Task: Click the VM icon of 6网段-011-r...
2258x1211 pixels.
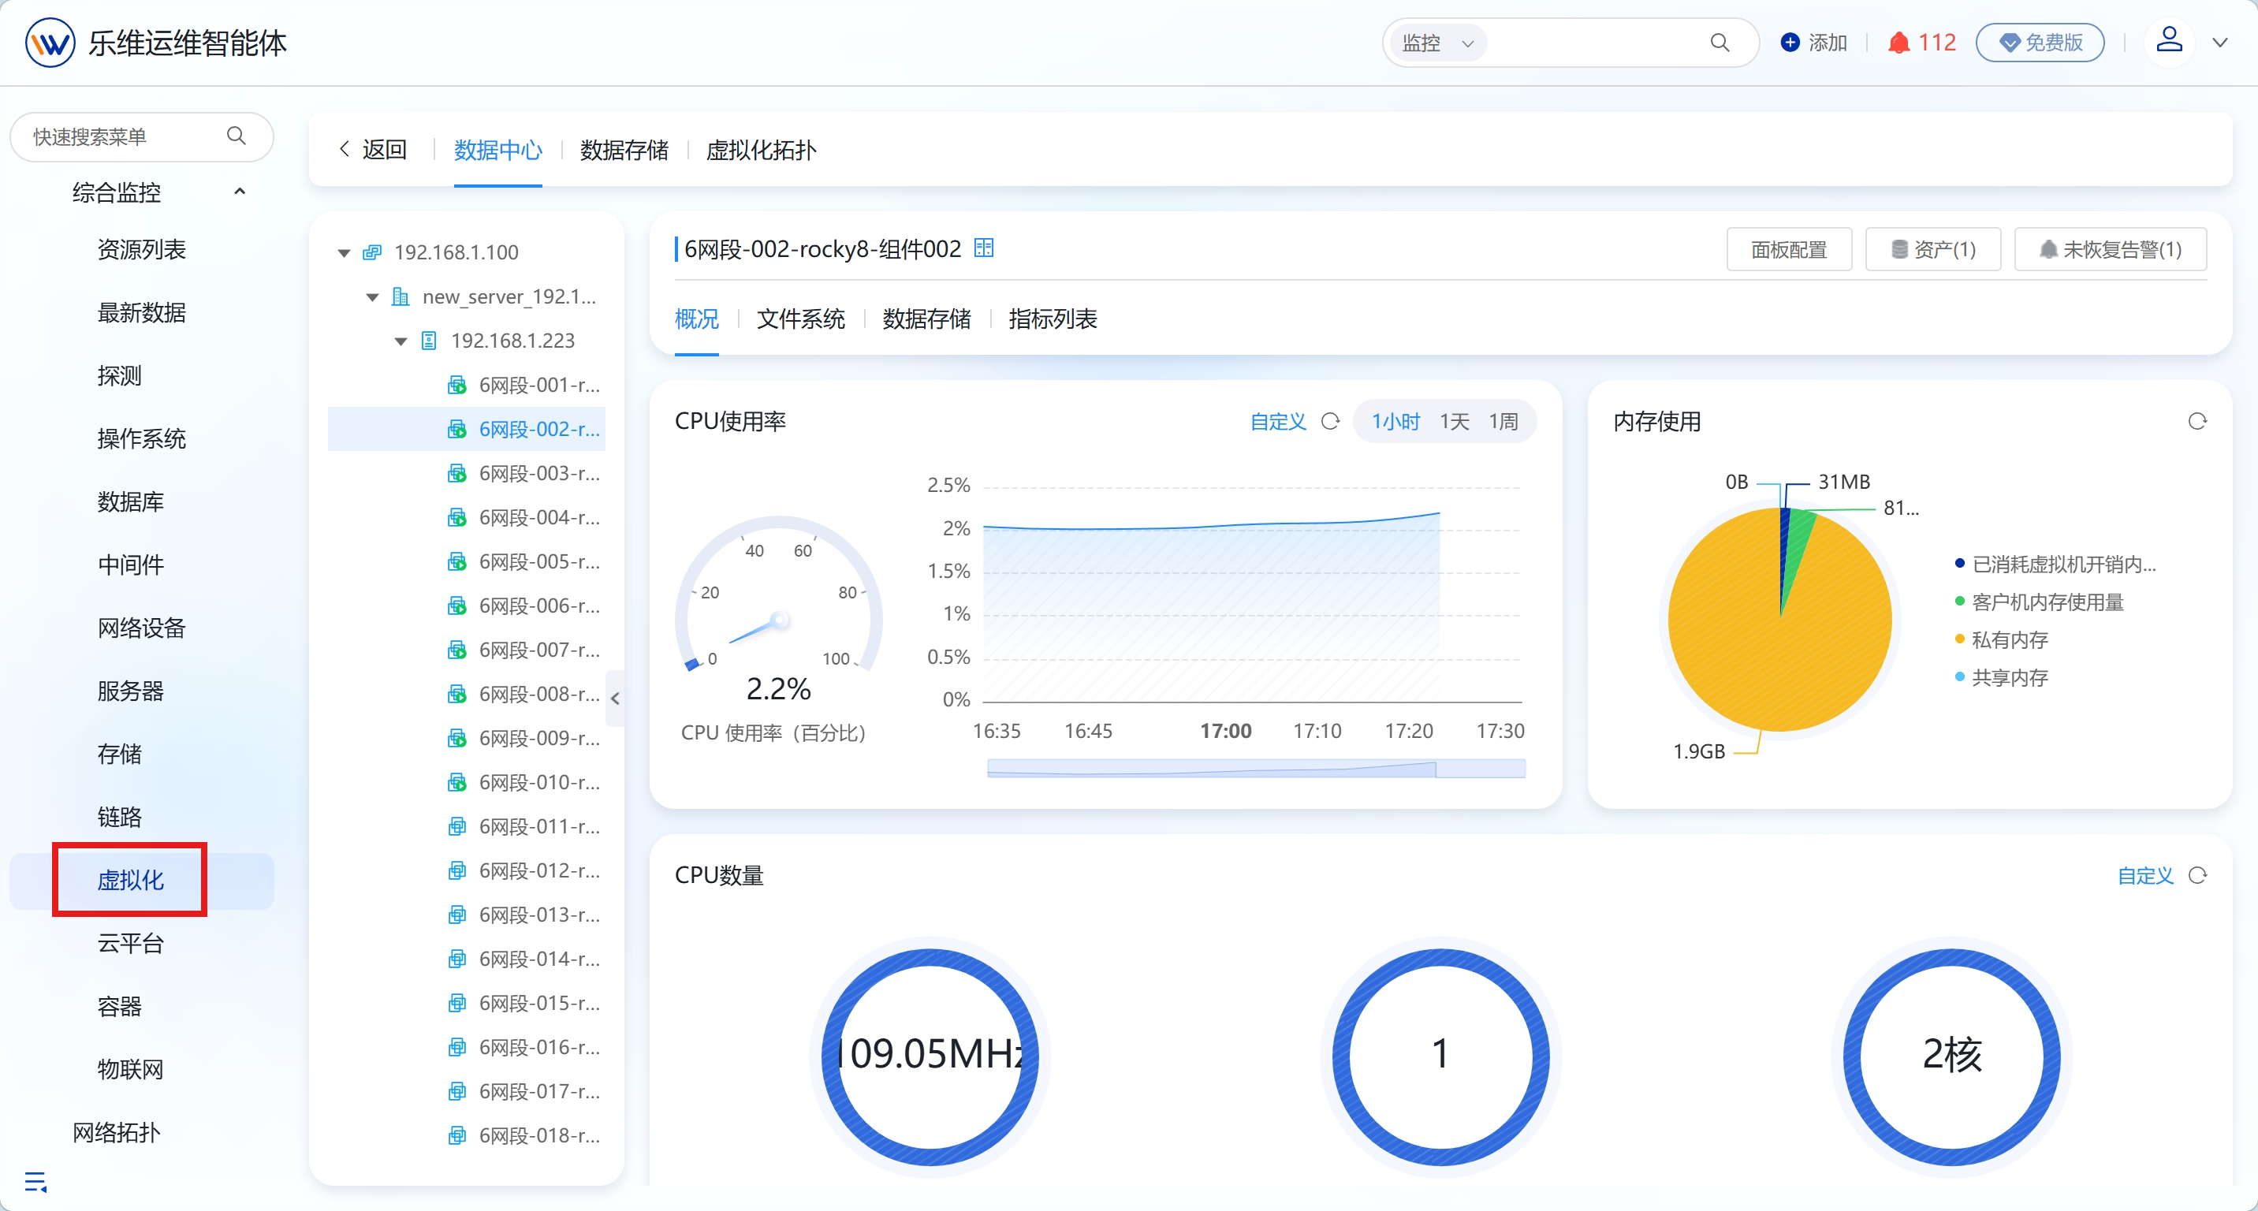Action: pos(456,826)
